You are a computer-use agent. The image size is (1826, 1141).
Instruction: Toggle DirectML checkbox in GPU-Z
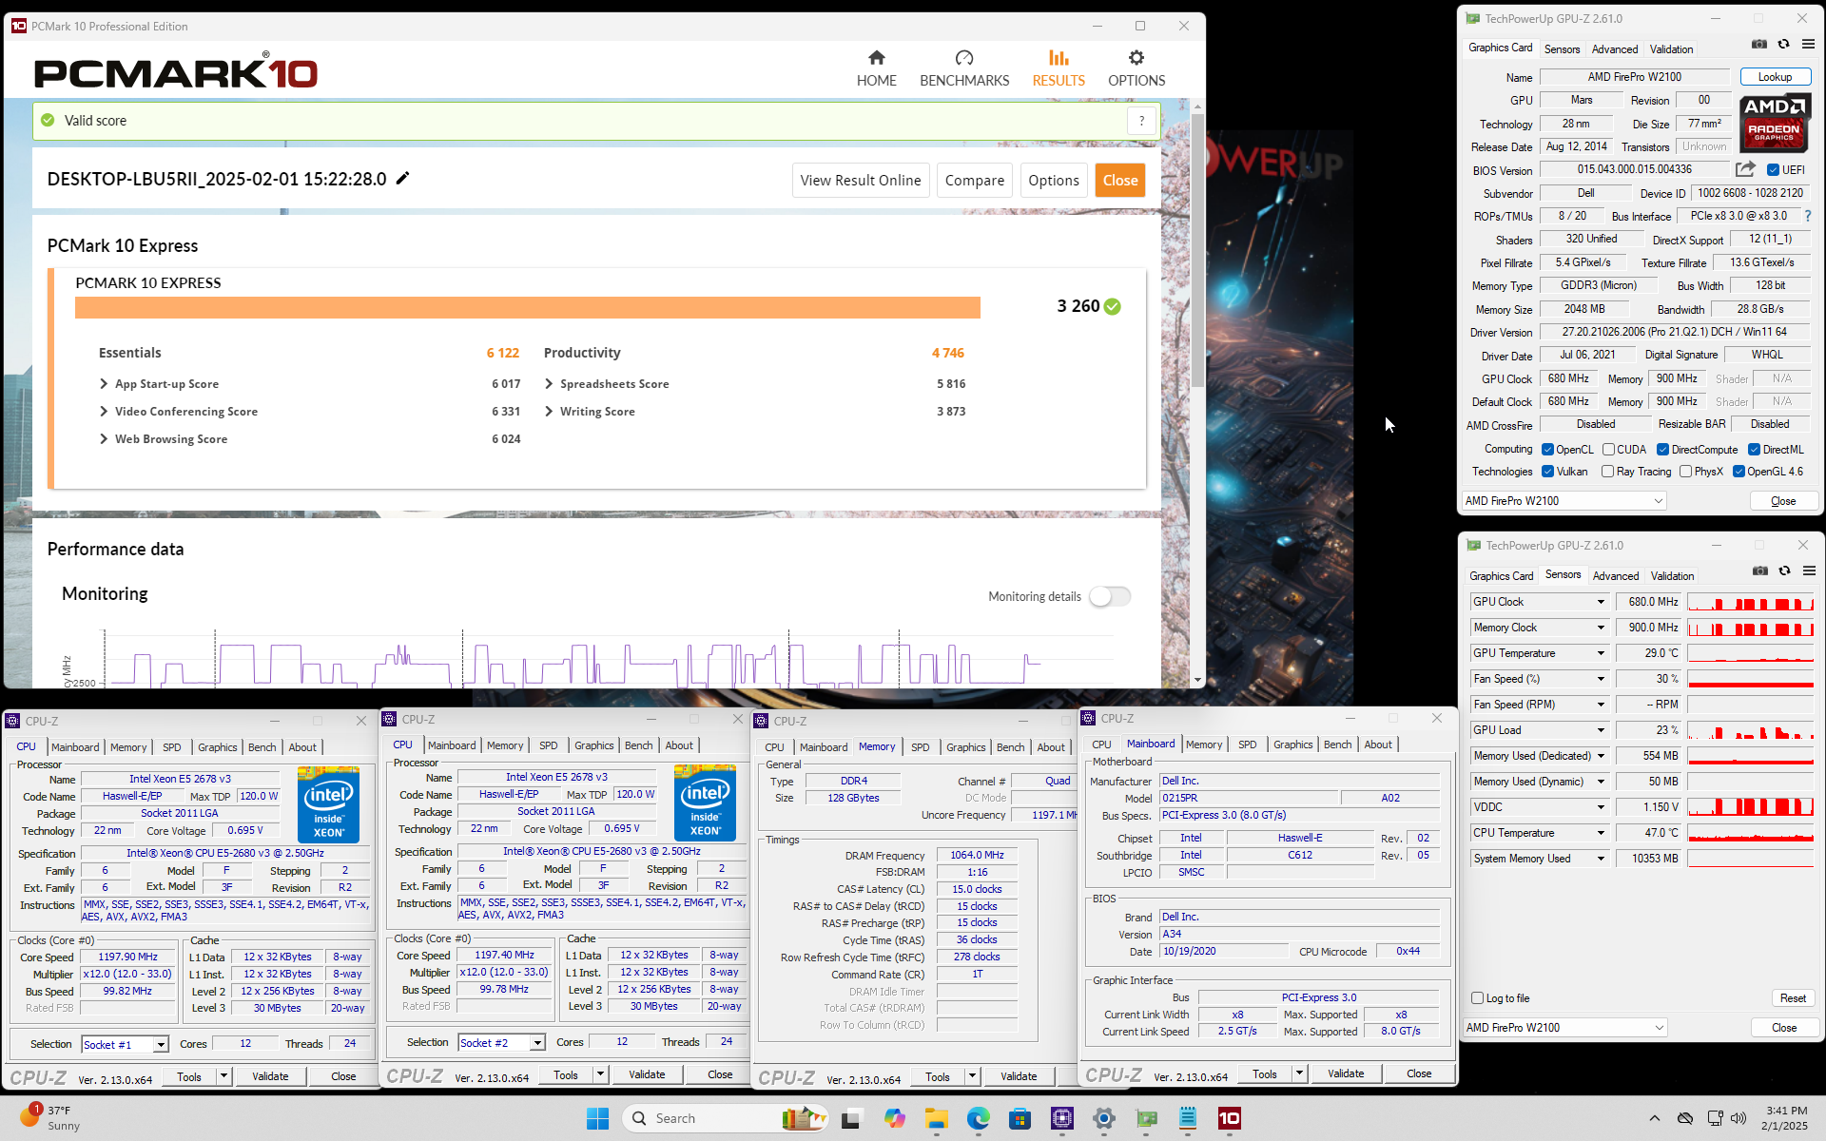point(1755,450)
